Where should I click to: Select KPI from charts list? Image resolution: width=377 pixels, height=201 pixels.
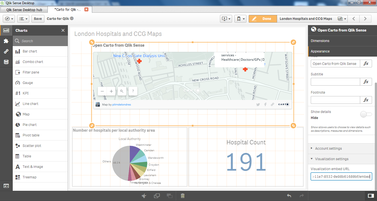pyautogui.click(x=40, y=93)
